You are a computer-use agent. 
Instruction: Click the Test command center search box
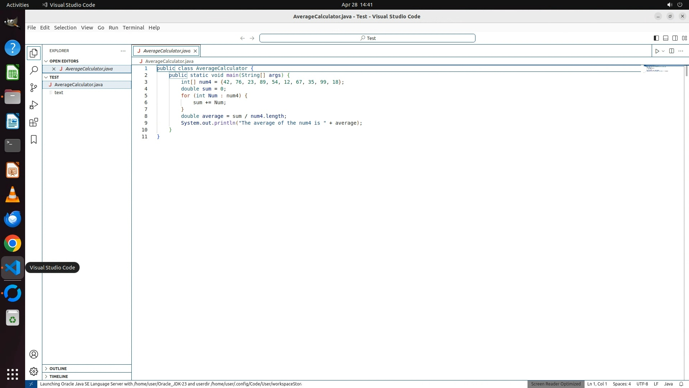point(367,38)
